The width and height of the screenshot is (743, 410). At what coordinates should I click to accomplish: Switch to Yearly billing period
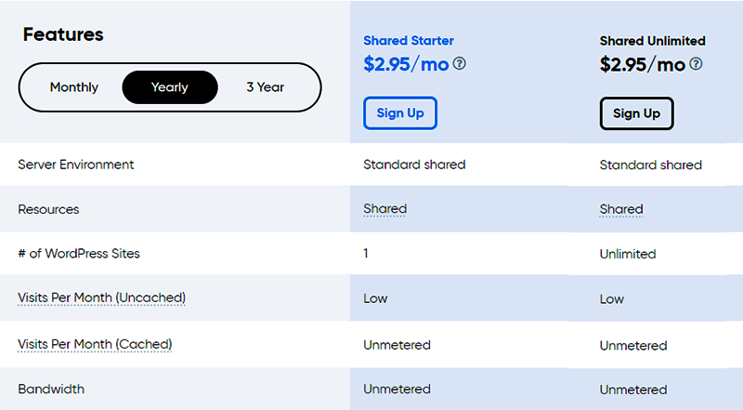click(x=170, y=87)
